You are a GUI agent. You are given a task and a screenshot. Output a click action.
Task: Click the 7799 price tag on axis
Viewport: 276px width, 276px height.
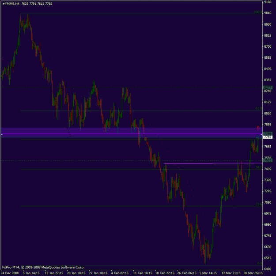268,134
